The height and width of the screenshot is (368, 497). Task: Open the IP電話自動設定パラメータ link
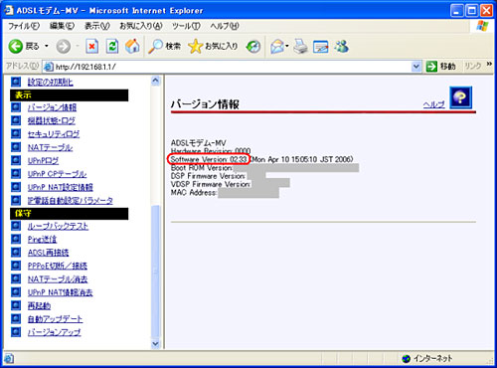click(x=71, y=200)
